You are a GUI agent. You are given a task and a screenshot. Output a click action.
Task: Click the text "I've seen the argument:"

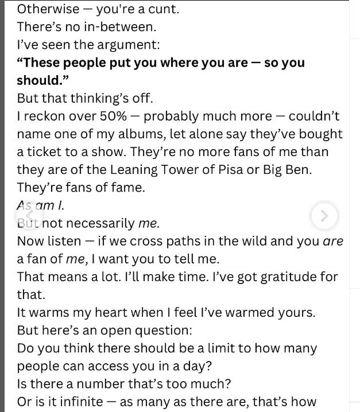click(88, 45)
